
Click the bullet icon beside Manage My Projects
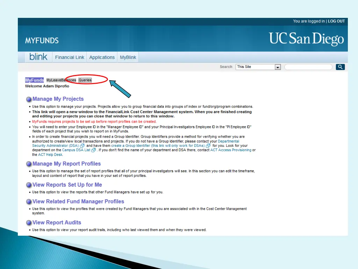pyautogui.click(x=29, y=99)
